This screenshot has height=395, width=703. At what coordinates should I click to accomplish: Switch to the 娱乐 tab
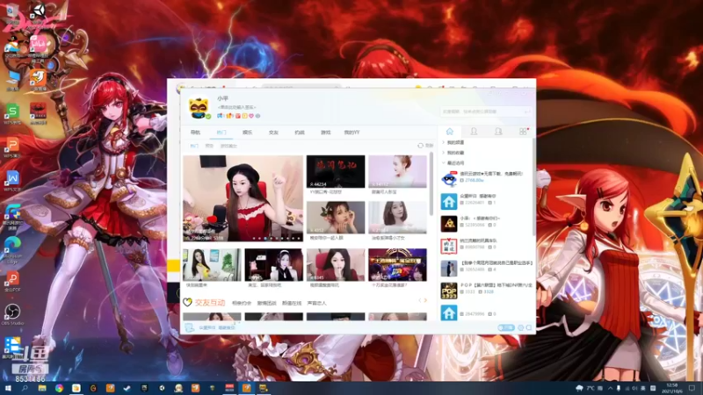[248, 133]
